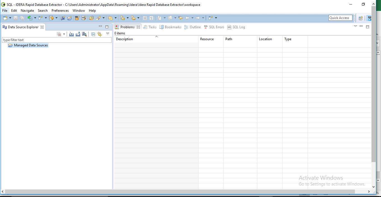Export data sources from the explorer

point(78,34)
